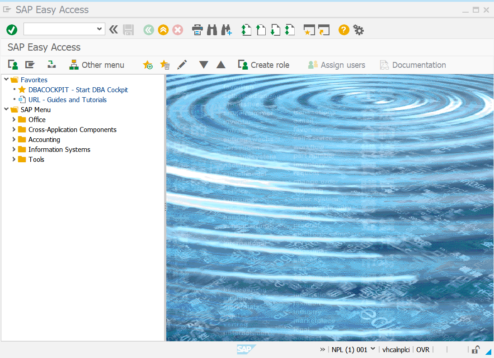
Task: Click the Create role button
Action: click(263, 65)
